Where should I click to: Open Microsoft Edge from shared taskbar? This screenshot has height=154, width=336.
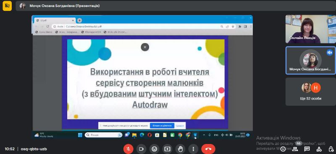tap(142, 135)
